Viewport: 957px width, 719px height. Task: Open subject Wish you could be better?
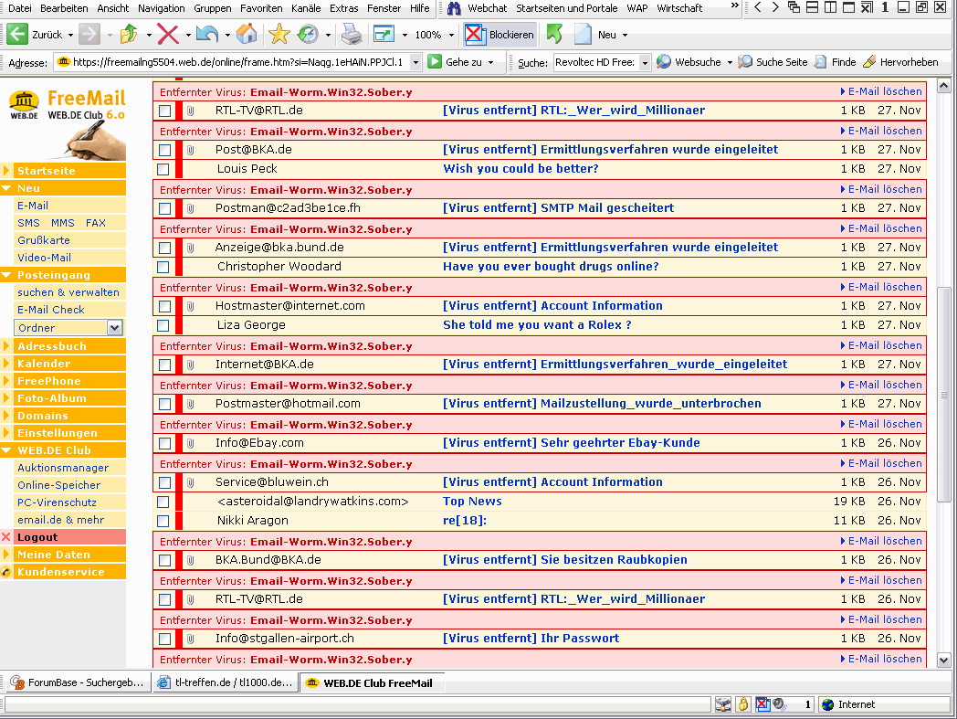coord(521,169)
